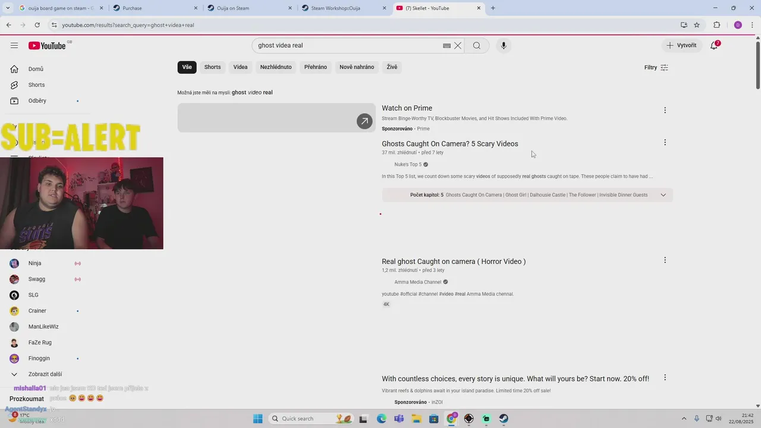Click the Vytvořit create button
The image size is (761, 428).
tap(682, 46)
